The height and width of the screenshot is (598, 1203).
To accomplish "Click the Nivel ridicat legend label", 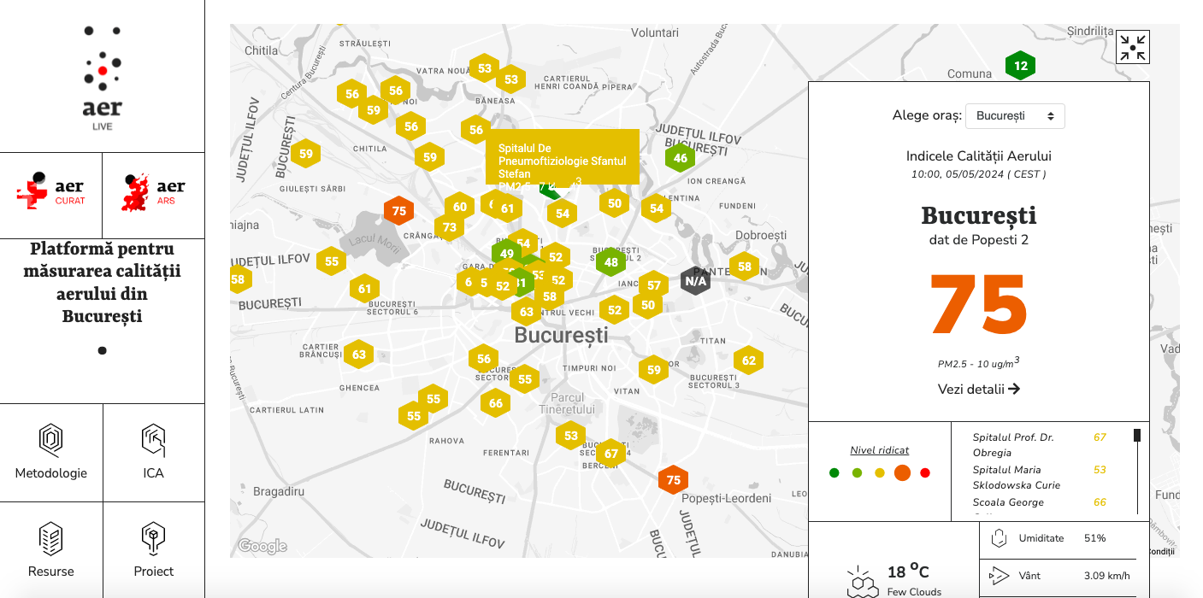I will point(879,450).
